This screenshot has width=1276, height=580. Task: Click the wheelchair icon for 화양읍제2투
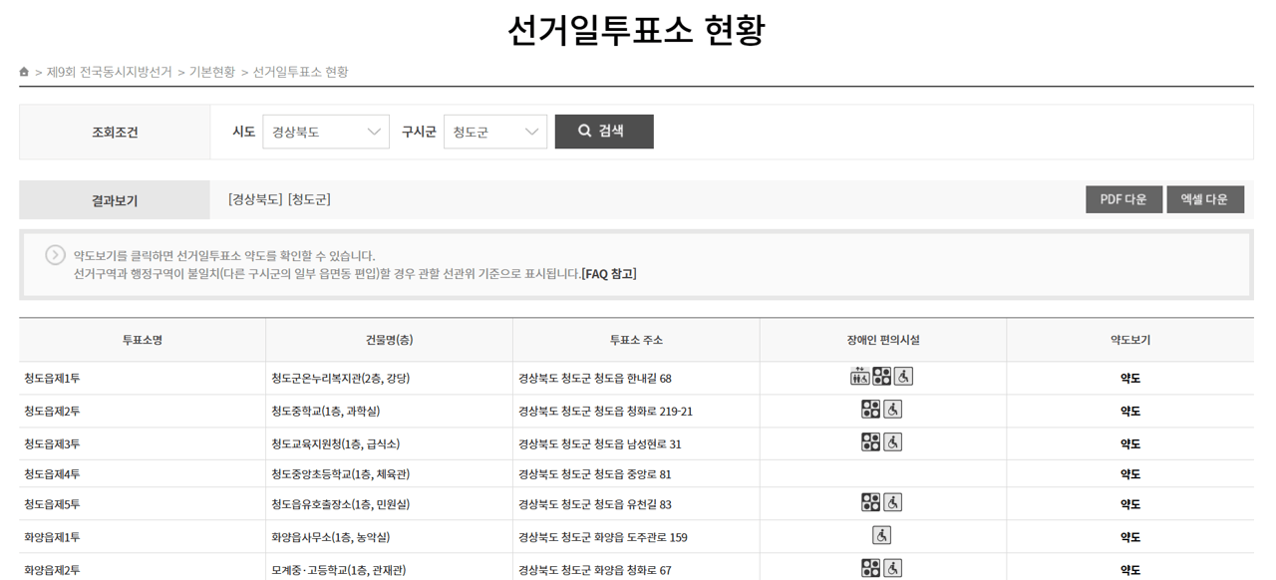(x=893, y=568)
